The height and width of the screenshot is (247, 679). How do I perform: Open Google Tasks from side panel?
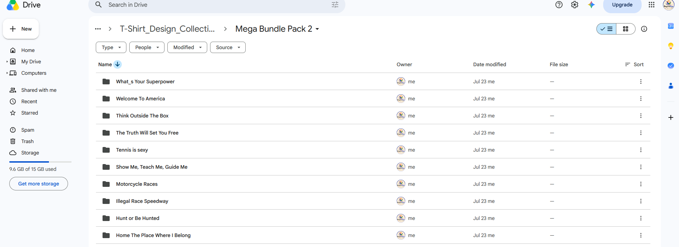tap(671, 65)
